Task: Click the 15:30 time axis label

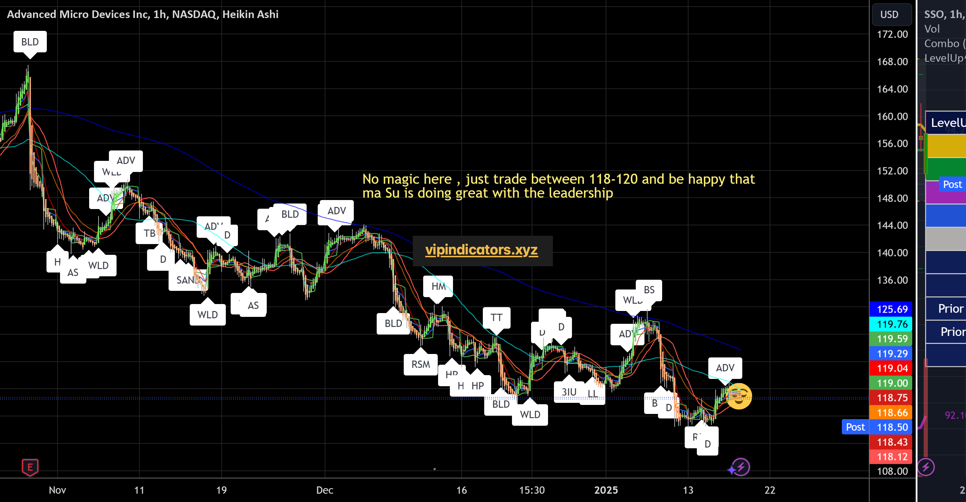Action: [x=532, y=490]
